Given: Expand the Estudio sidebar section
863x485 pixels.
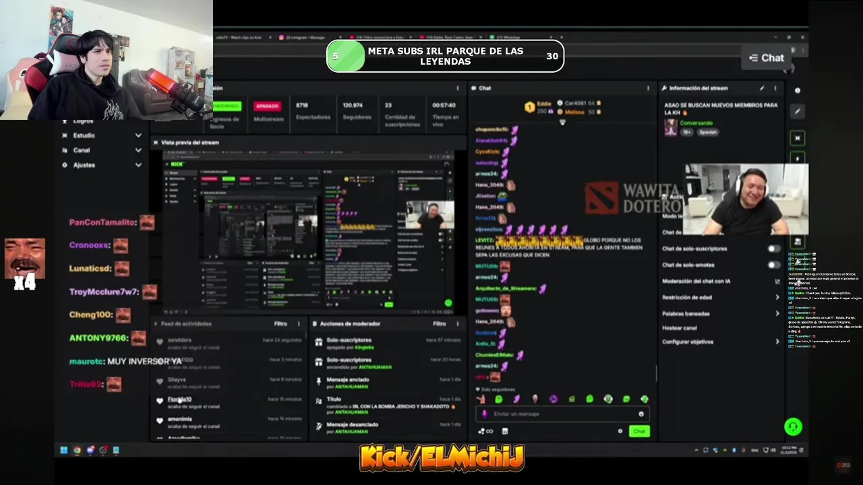Looking at the screenshot, I should tap(102, 135).
